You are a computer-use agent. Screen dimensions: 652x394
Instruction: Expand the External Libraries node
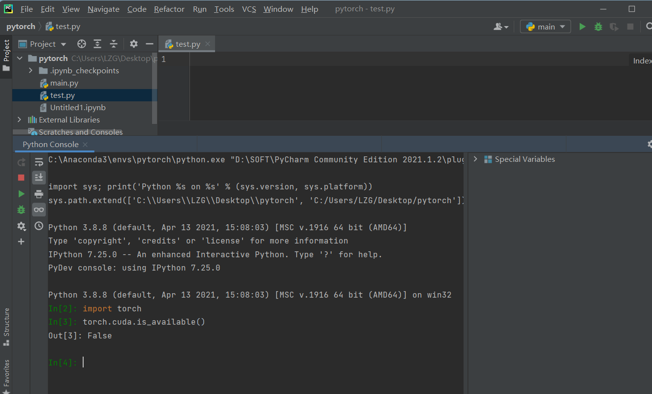tap(19, 120)
